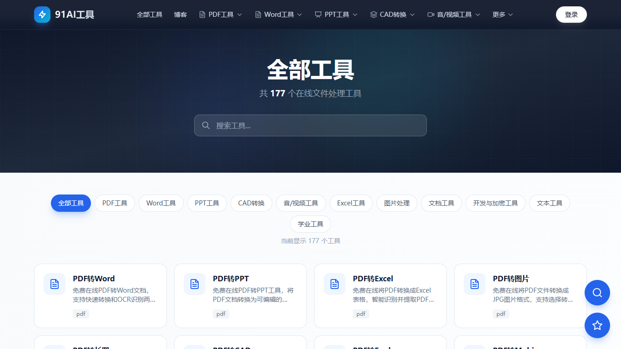Select the Excel工具 filter pill
Image resolution: width=621 pixels, height=349 pixels.
pos(351,203)
